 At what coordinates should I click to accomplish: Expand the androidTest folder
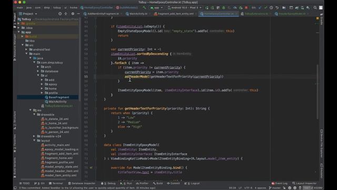click(26, 50)
